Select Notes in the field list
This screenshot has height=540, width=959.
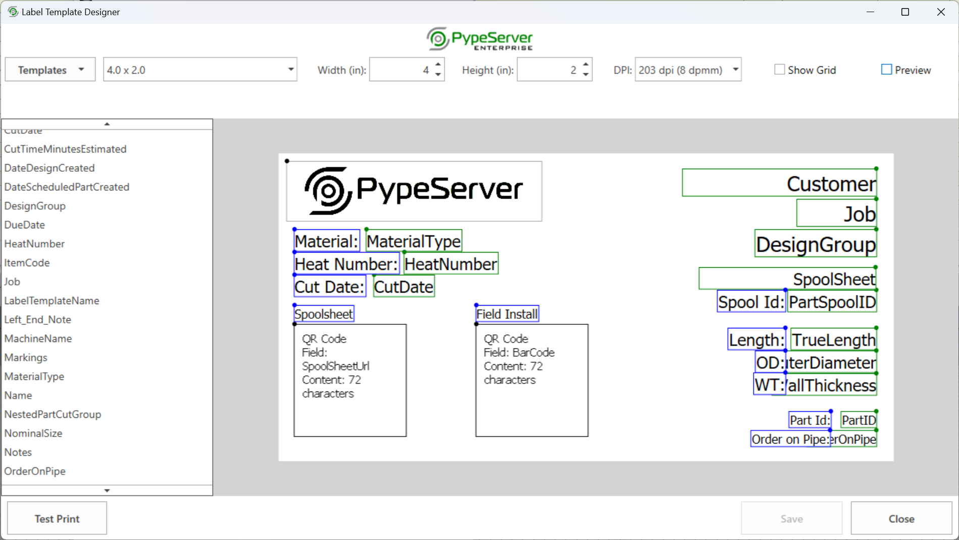pos(18,452)
